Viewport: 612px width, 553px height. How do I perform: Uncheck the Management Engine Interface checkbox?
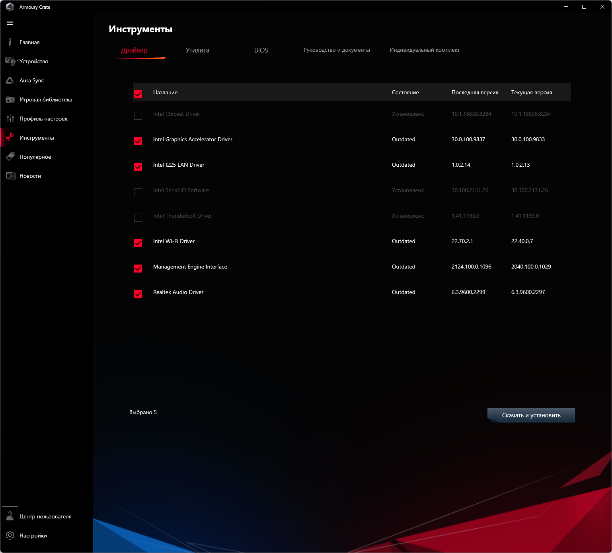click(x=138, y=269)
